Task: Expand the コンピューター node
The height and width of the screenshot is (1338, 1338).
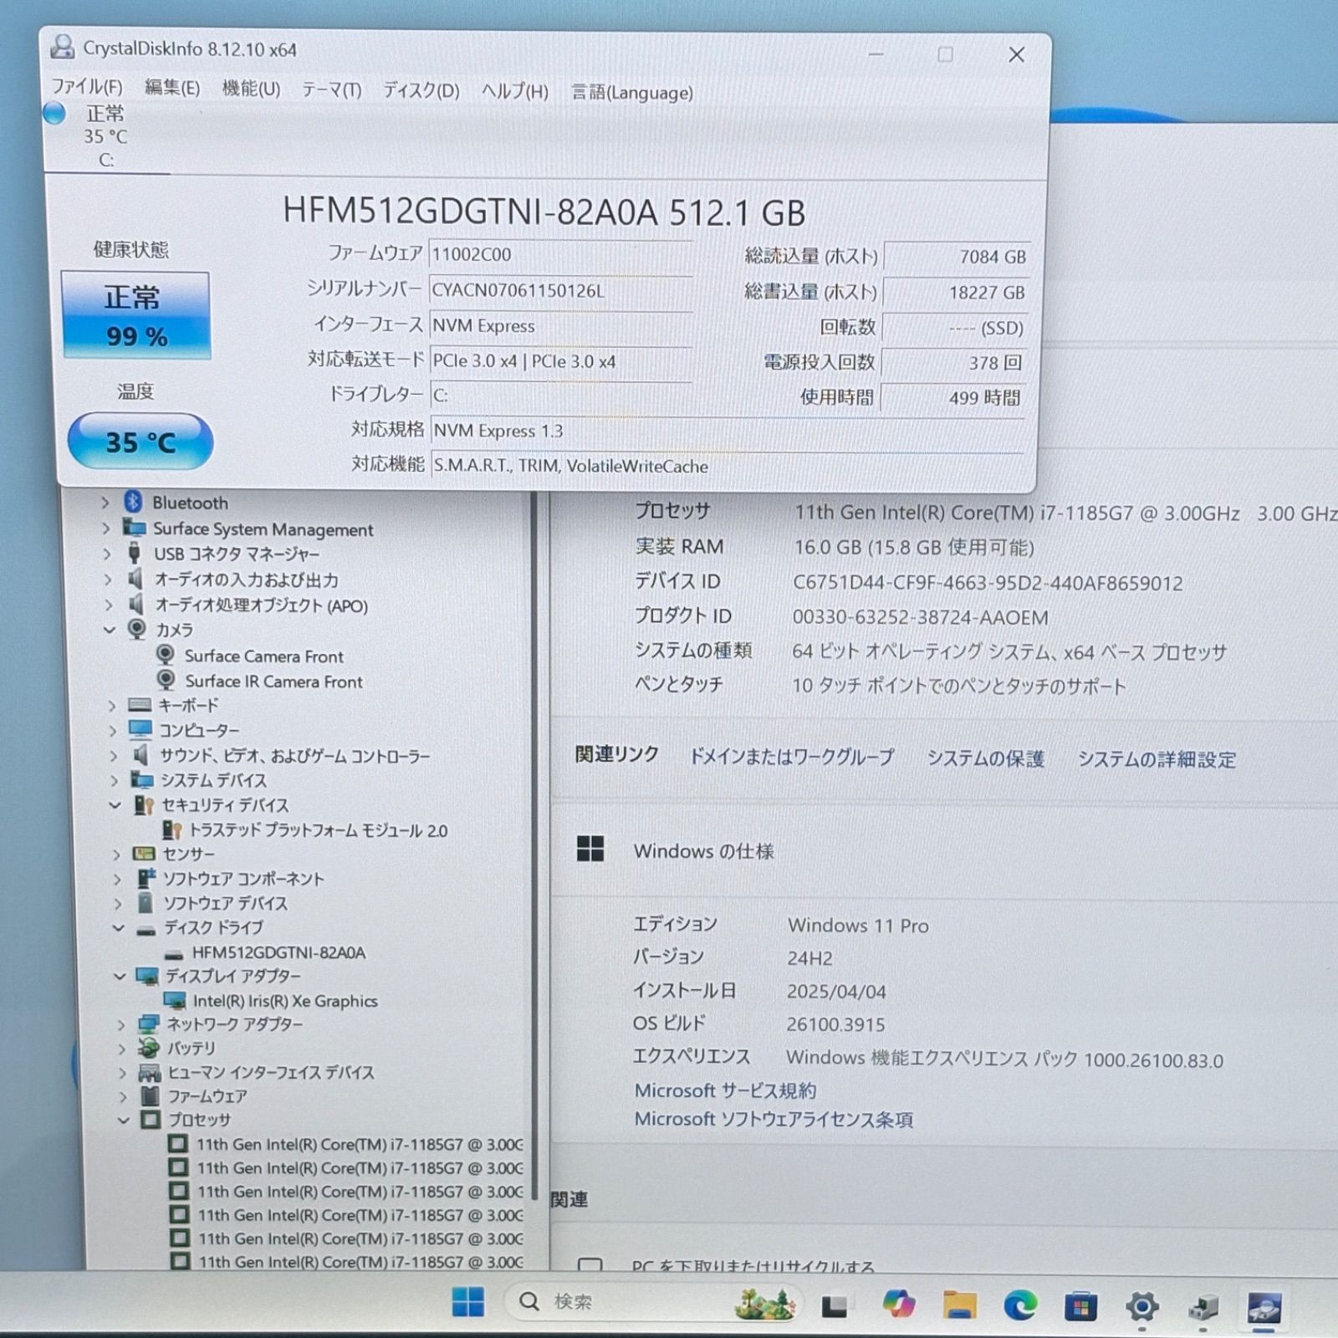Action: [113, 731]
